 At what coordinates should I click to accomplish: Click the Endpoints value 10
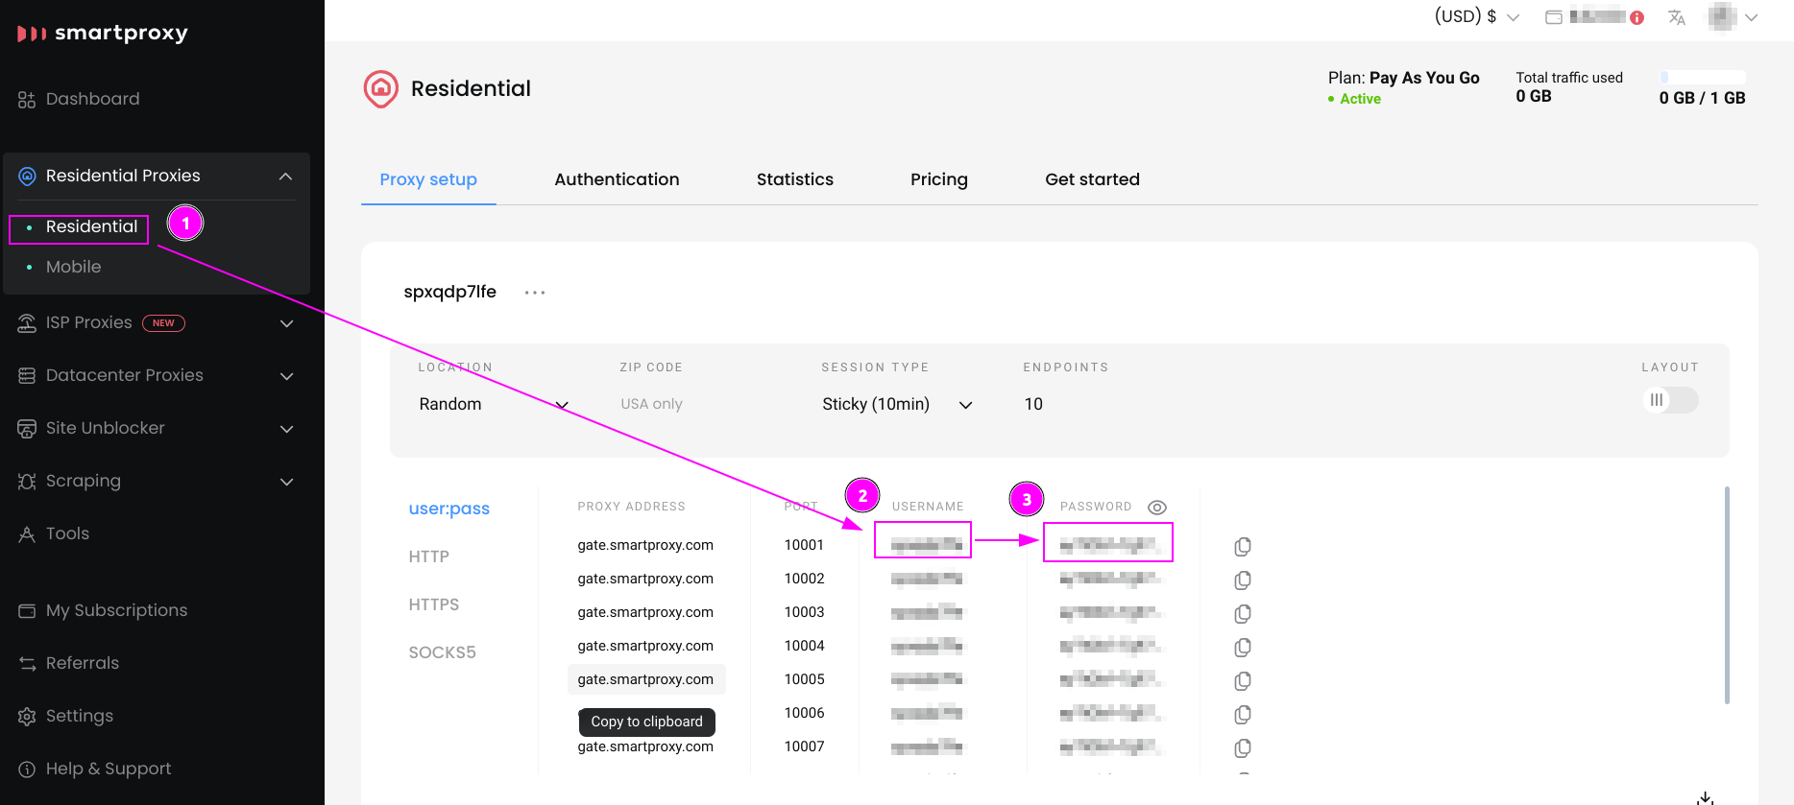1033,404
